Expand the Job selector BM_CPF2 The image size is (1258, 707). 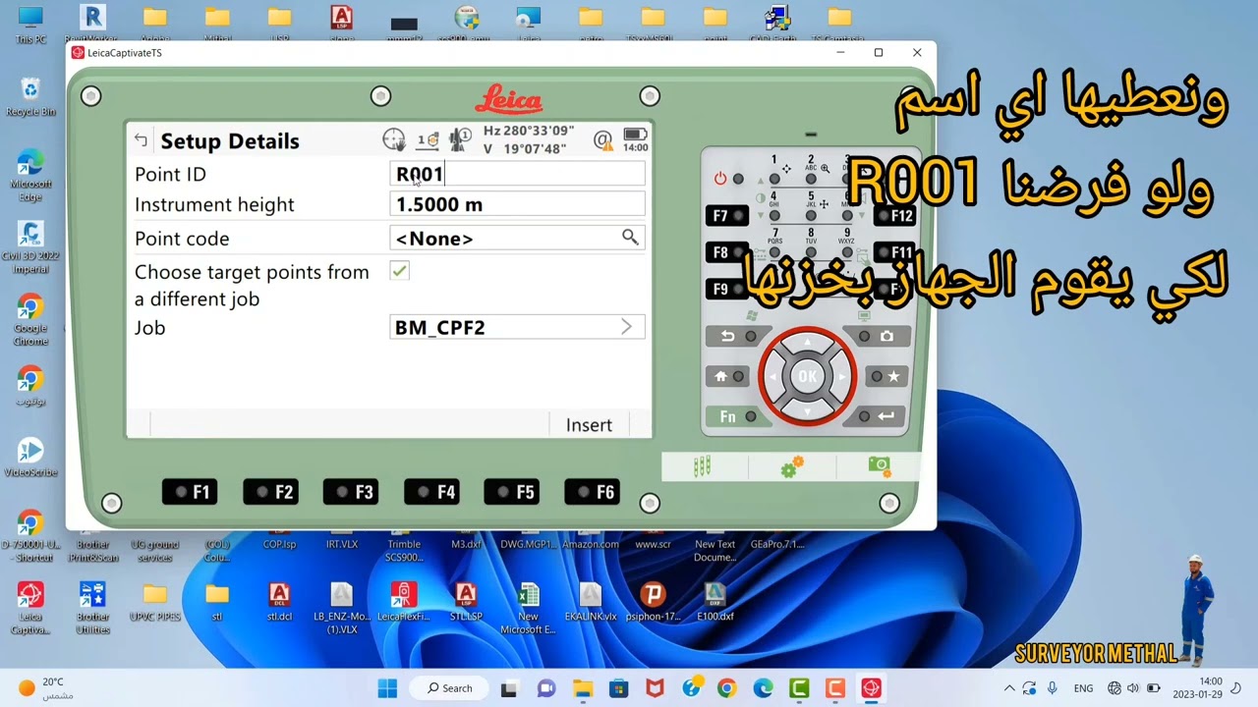[517, 327]
